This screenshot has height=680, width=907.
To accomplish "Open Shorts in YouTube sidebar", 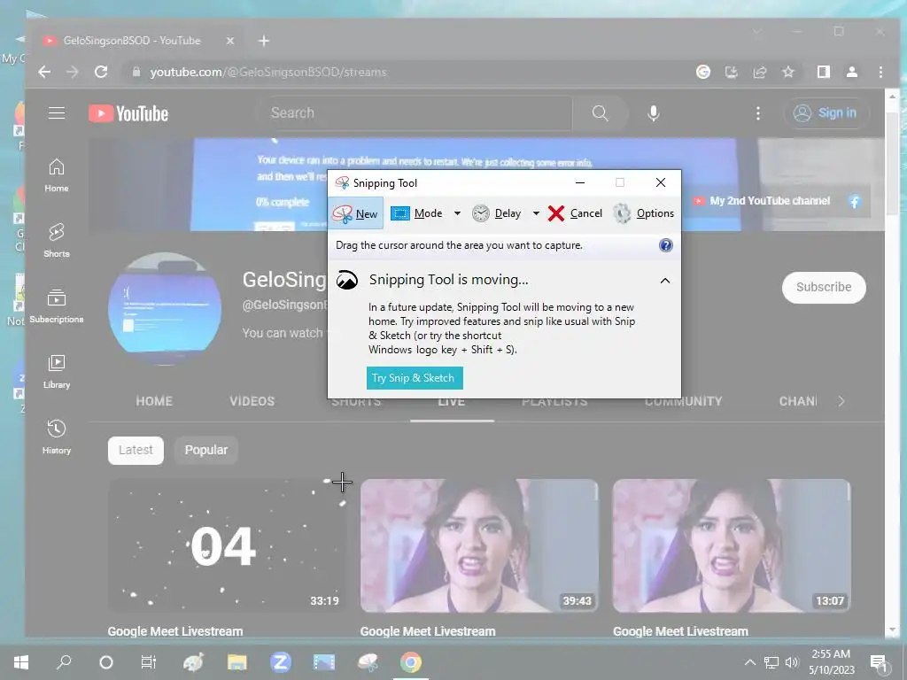I will pyautogui.click(x=57, y=241).
